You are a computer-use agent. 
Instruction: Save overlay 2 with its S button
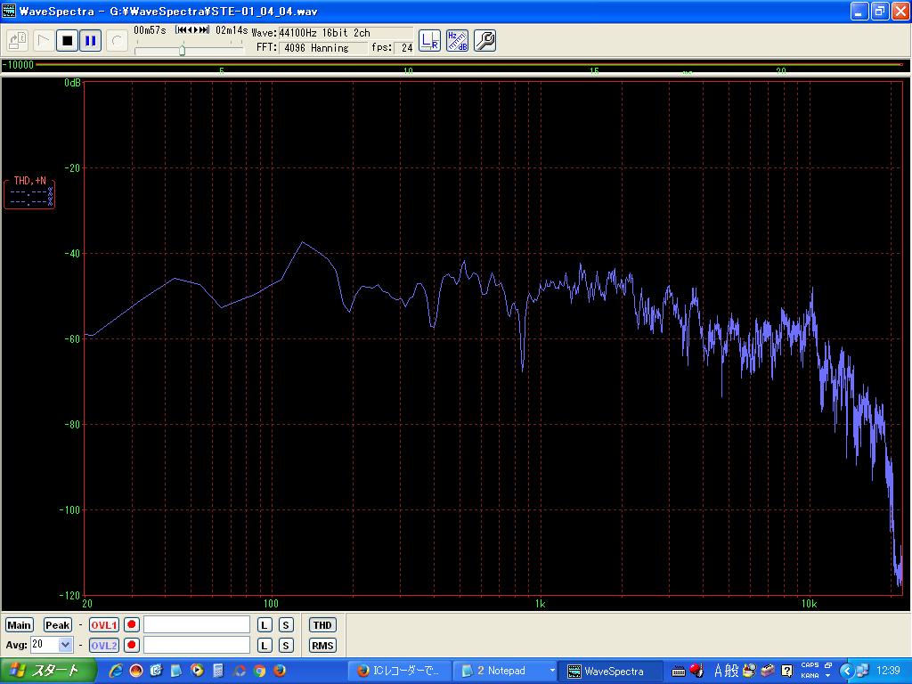[285, 645]
